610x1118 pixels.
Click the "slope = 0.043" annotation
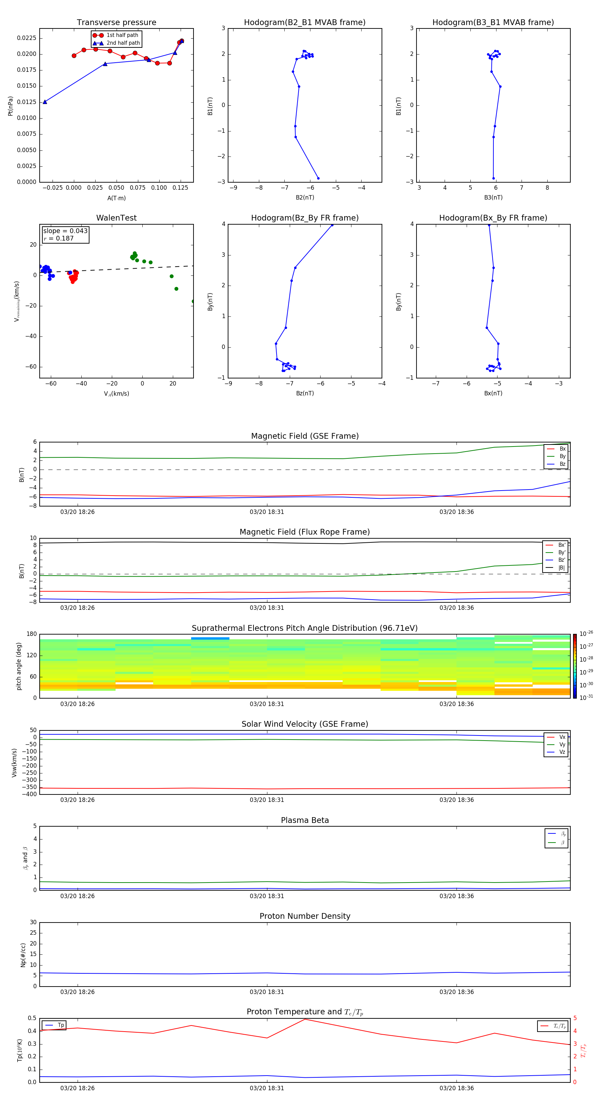pos(65,231)
